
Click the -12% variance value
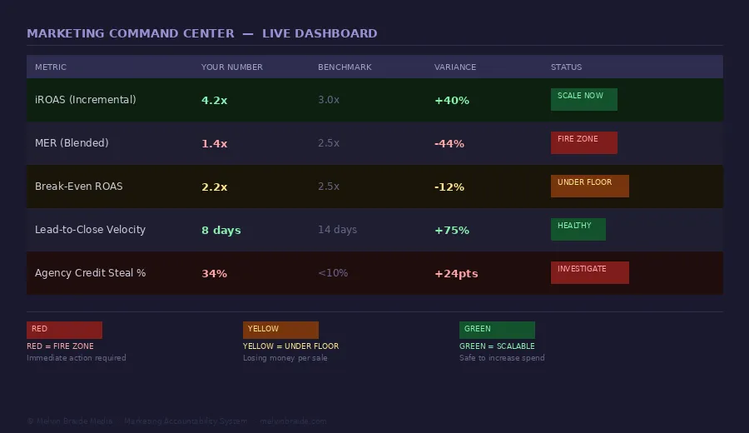[449, 187]
